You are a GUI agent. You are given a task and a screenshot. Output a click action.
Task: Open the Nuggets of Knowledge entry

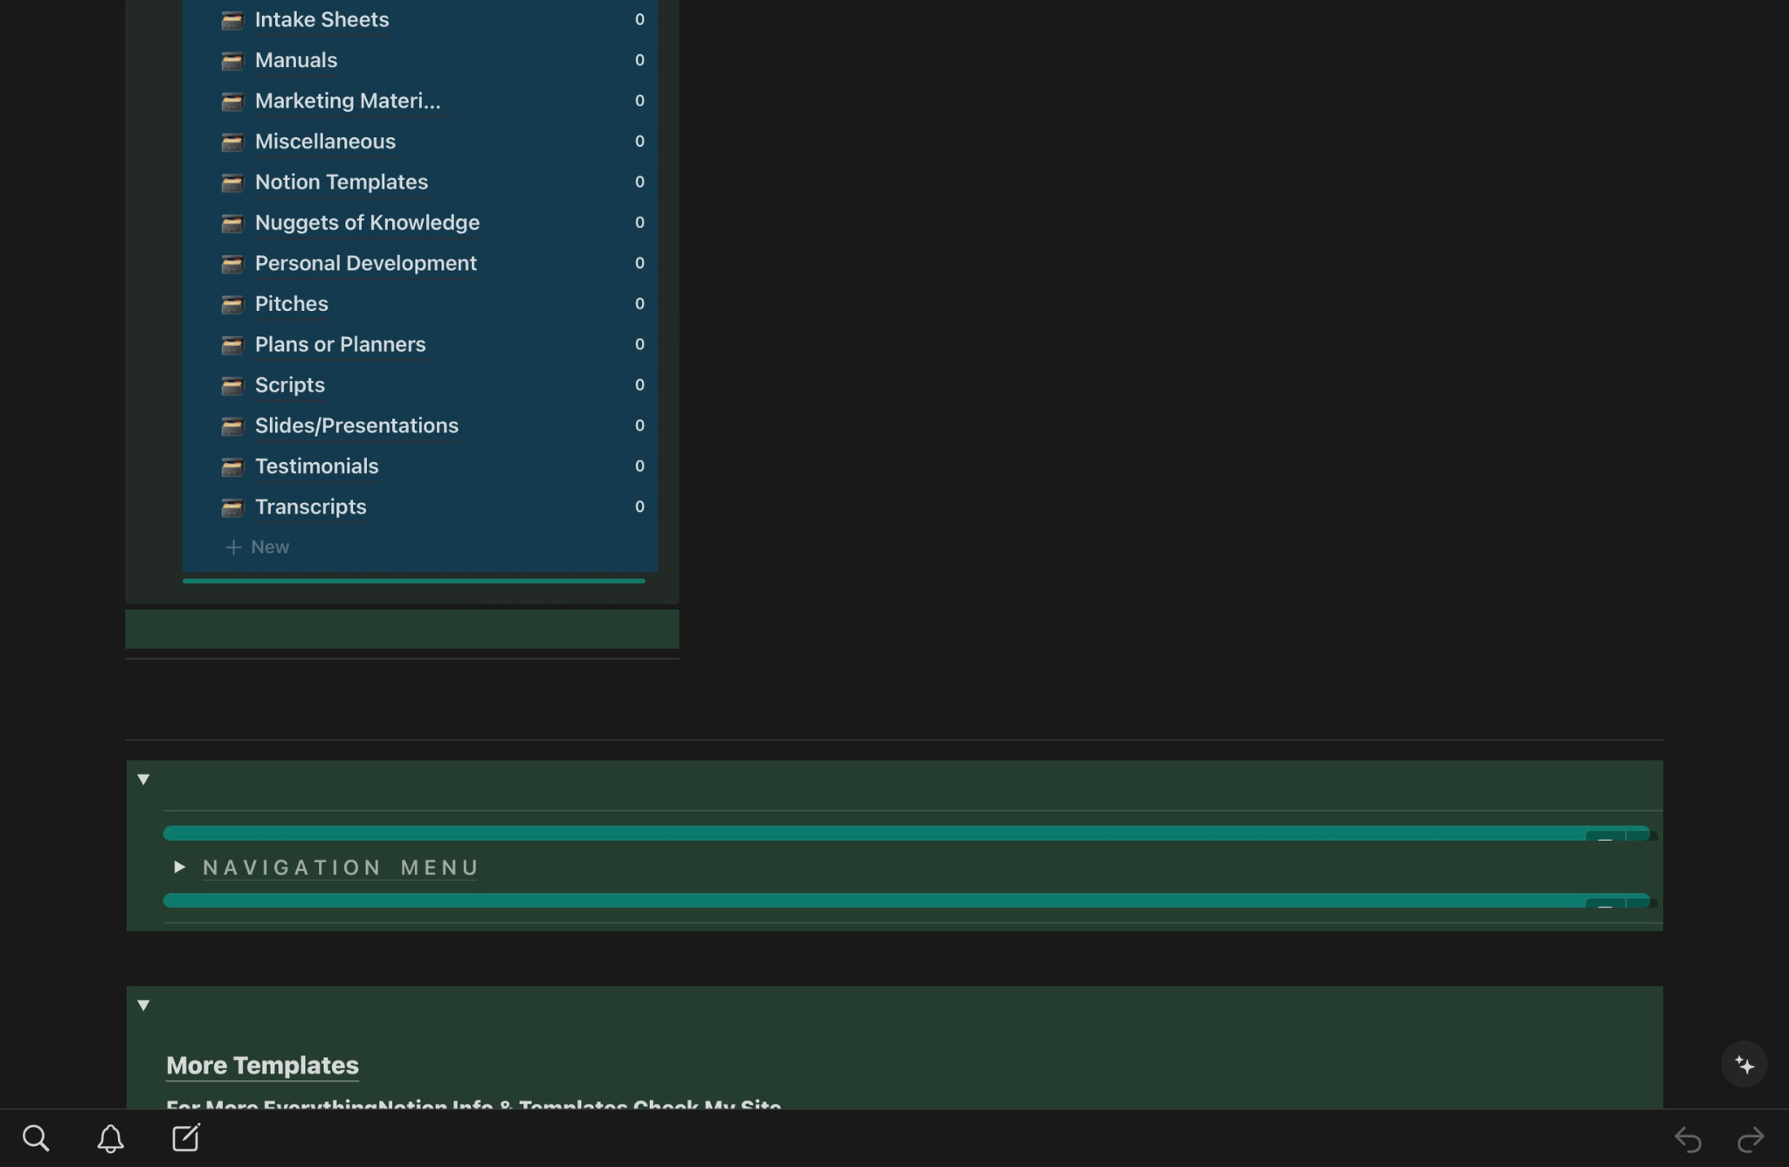(367, 223)
